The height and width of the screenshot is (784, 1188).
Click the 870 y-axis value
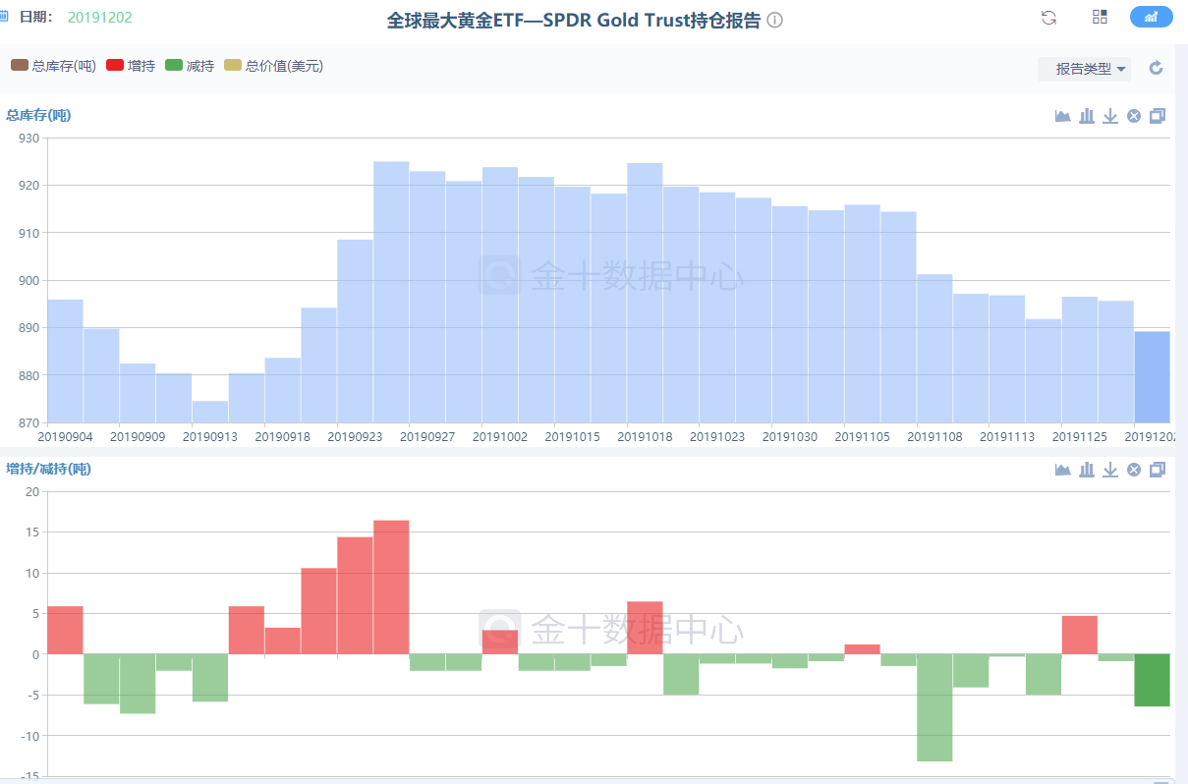coord(29,422)
